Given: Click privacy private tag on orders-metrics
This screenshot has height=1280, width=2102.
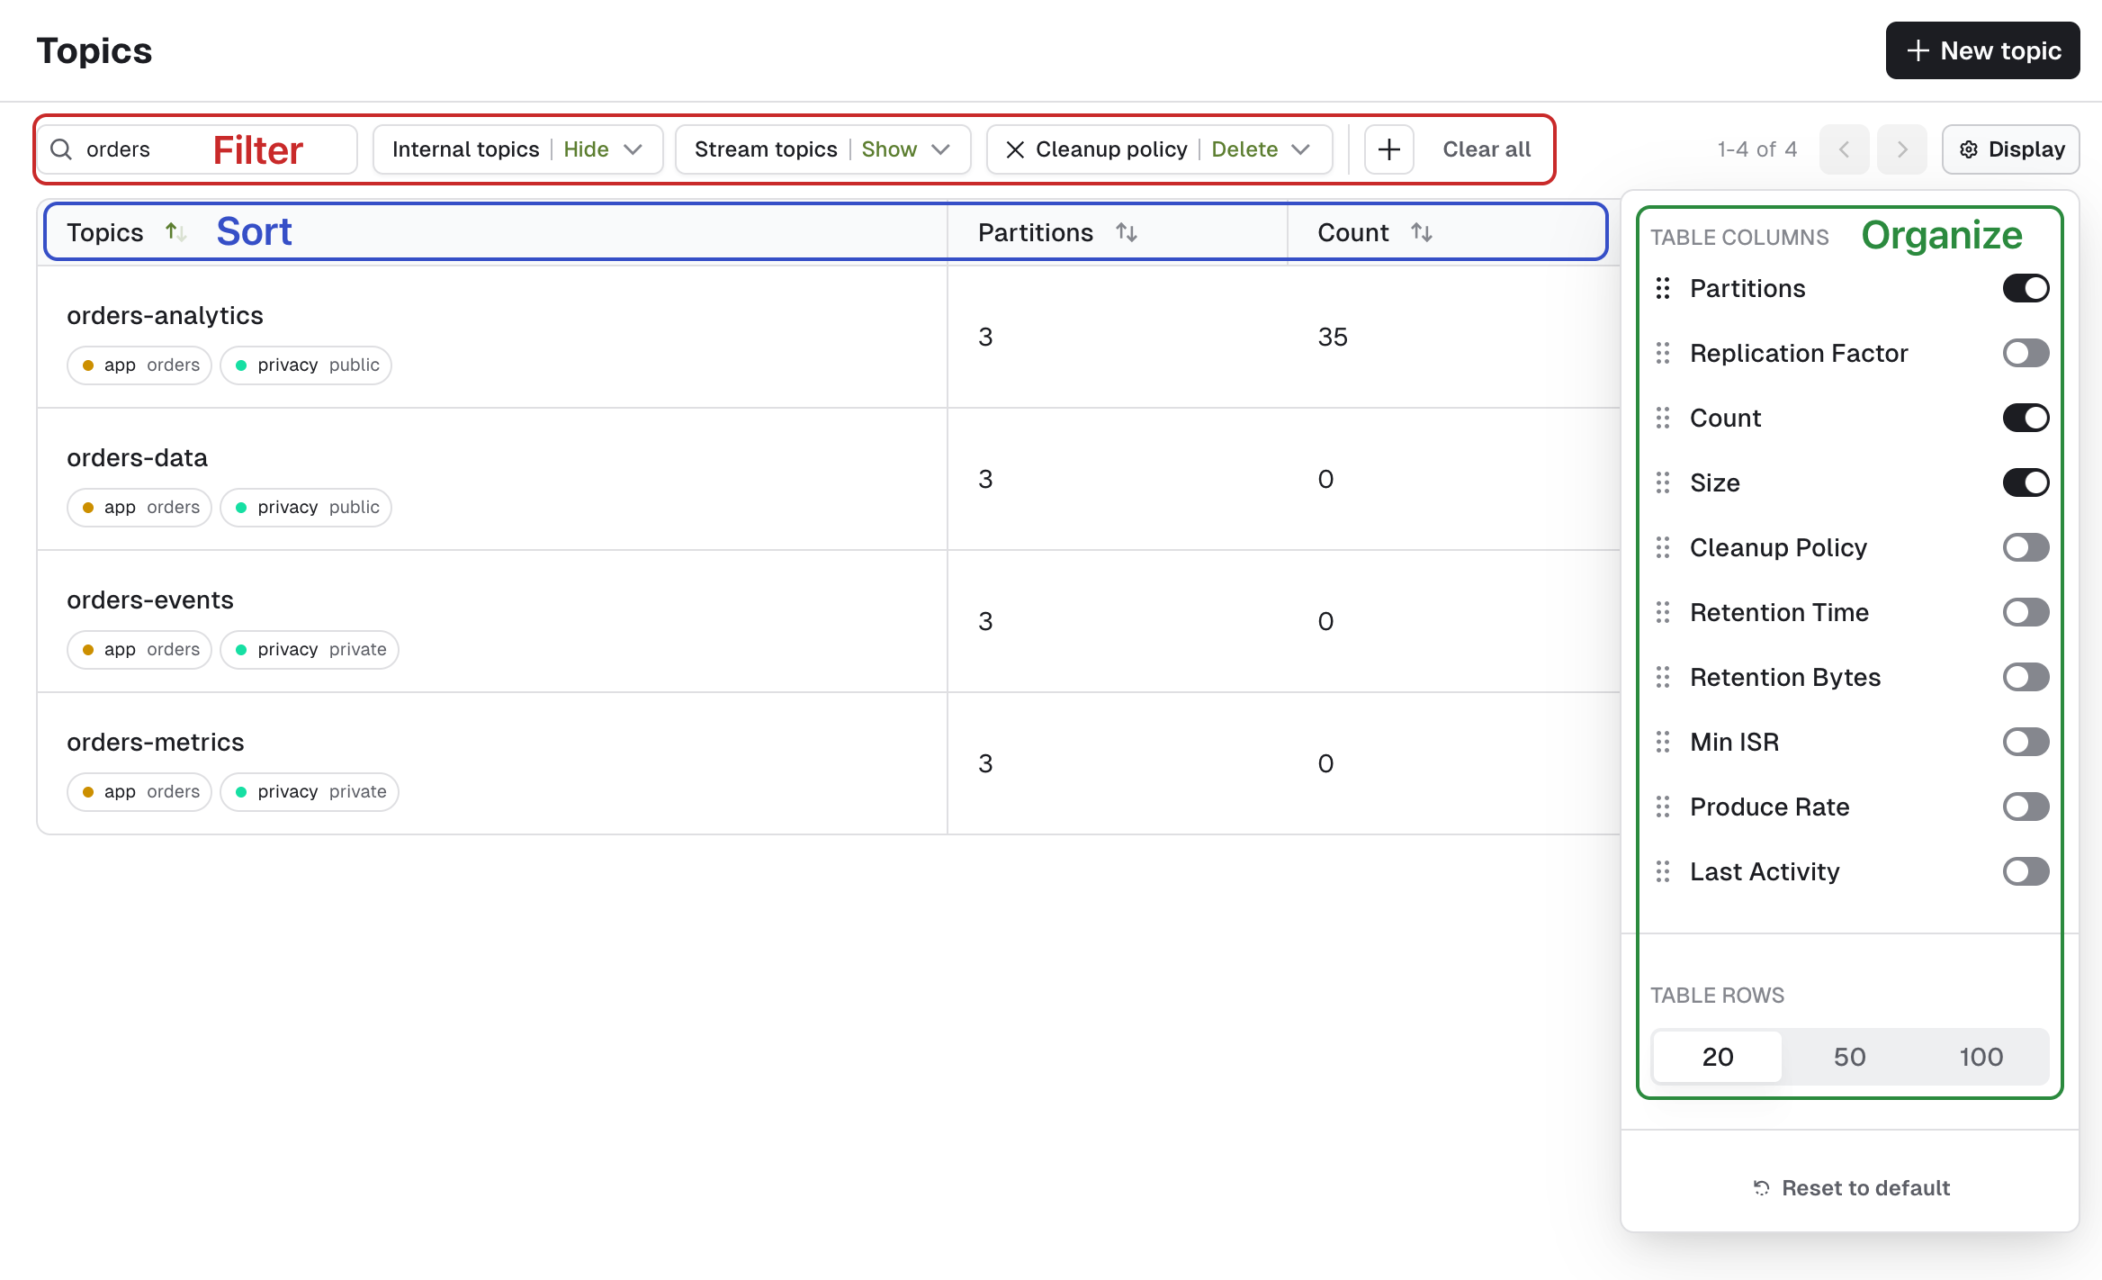Looking at the screenshot, I should 310,792.
